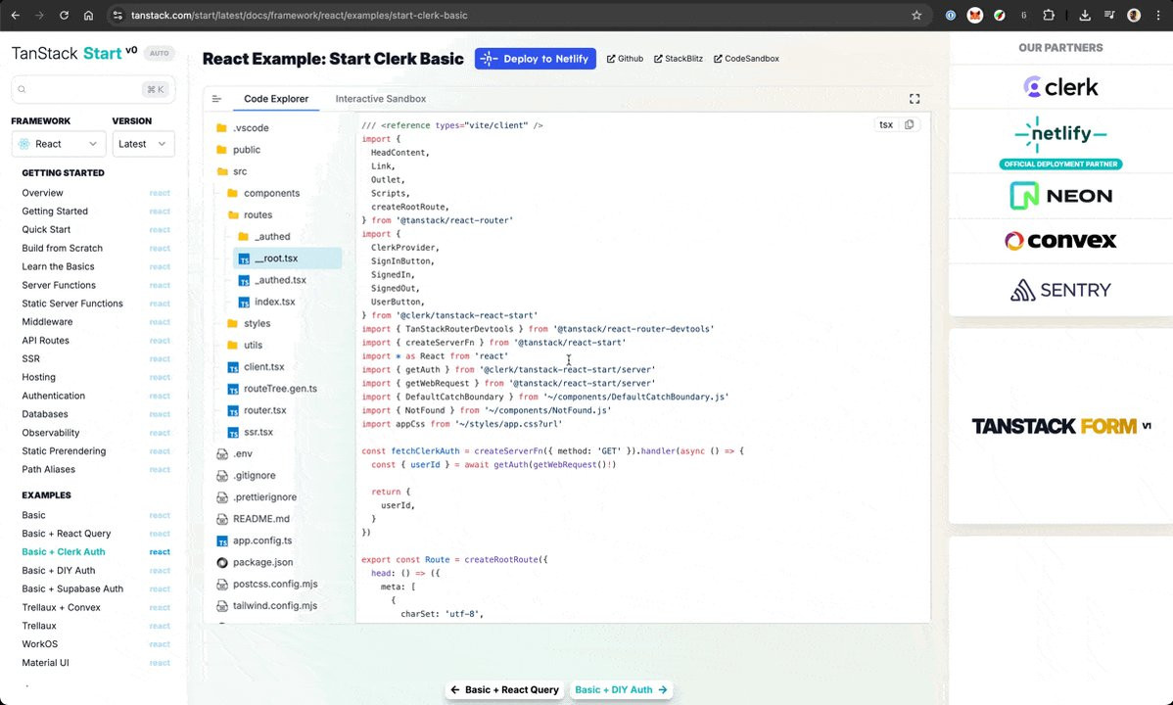Click the profile avatar in browser toolbar

1134,15
